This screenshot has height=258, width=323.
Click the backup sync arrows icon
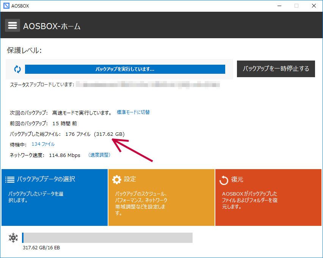[17, 69]
